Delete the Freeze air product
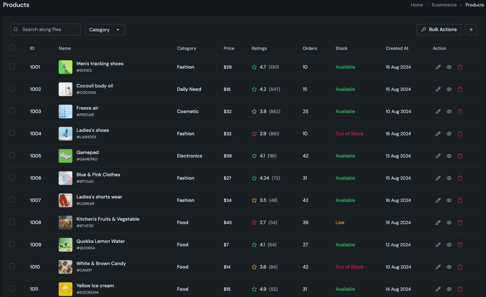 tap(460, 111)
